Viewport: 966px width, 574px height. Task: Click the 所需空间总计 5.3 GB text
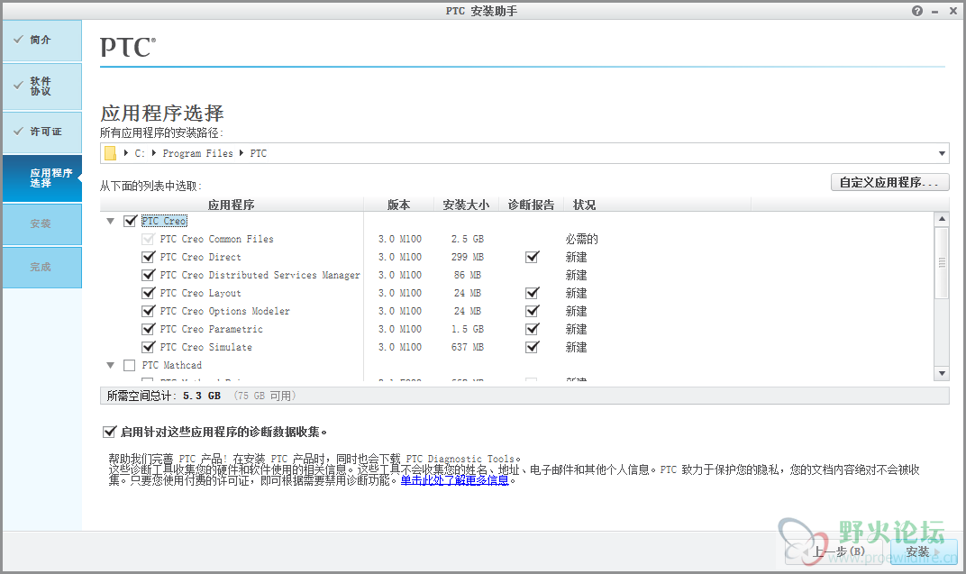click(164, 396)
